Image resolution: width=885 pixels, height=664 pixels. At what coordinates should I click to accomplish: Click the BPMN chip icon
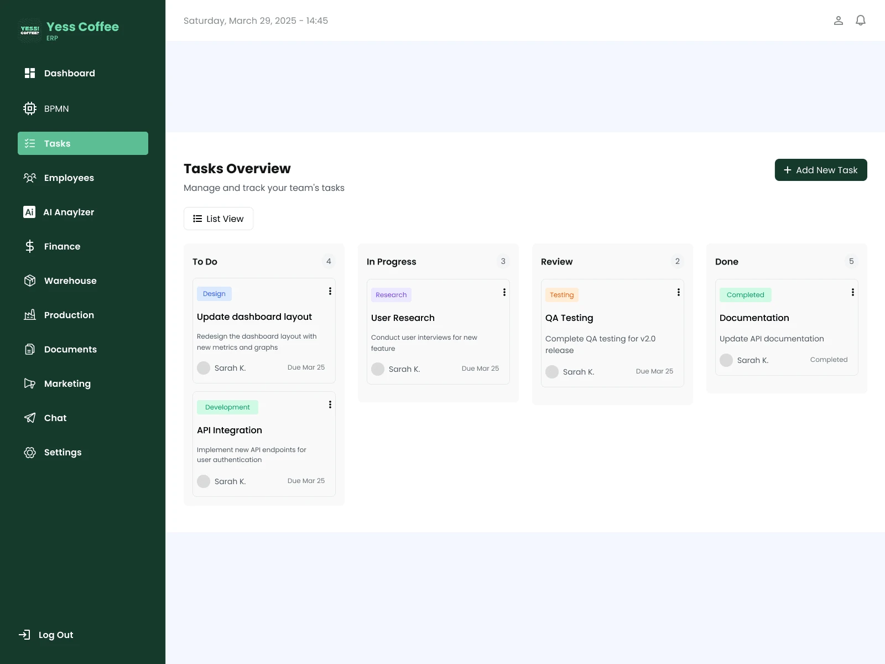tap(30, 108)
